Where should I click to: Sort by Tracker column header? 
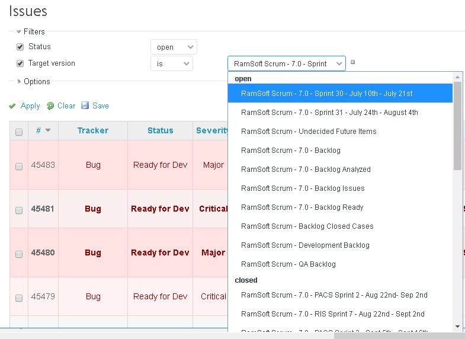93,130
